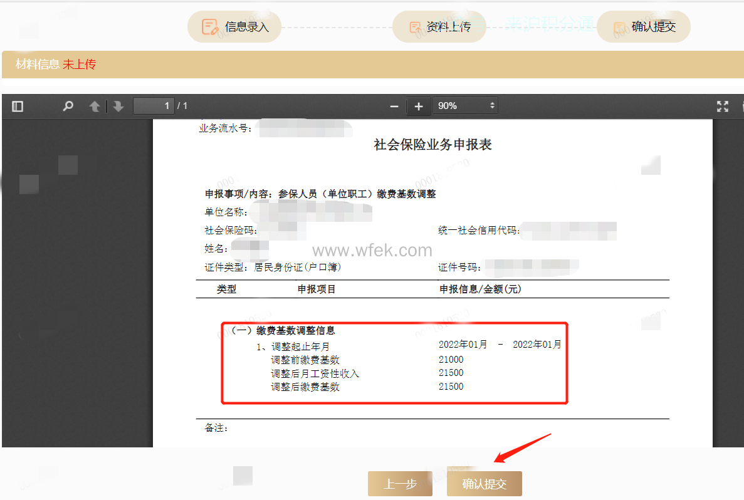Click inside the page number input field
Image resolution: width=744 pixels, height=500 pixels.
(x=153, y=106)
